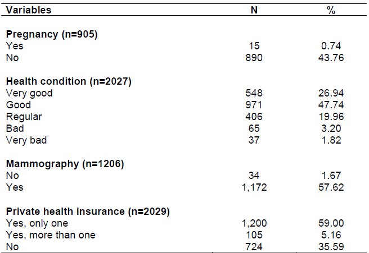Click the "Very good" row label

(x=29, y=93)
